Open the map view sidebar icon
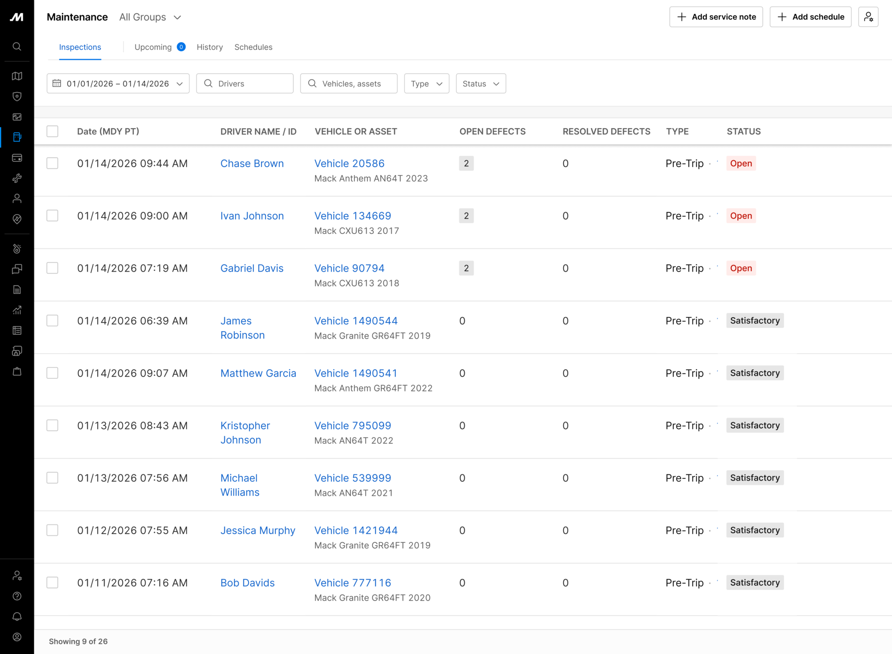 pyautogui.click(x=17, y=76)
